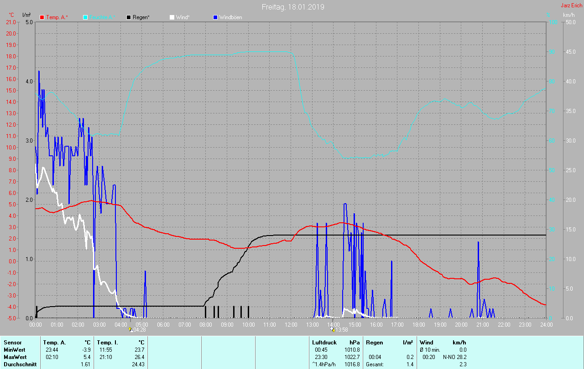This screenshot has width=584, height=369.
Task: Click the Temp. I. column header
Action: (x=108, y=342)
